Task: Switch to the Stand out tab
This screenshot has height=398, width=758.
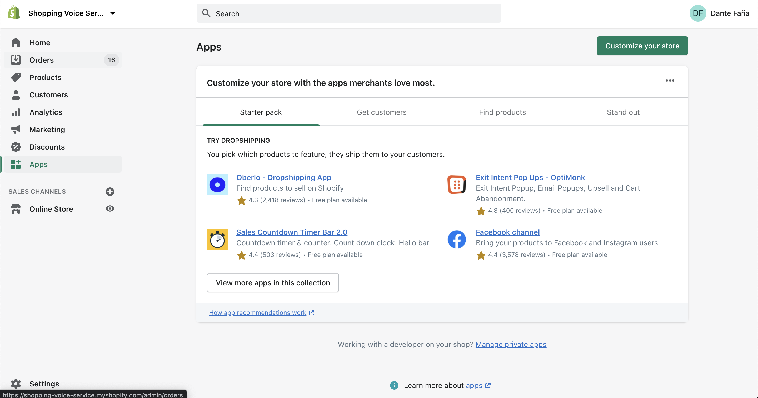Action: (623, 112)
